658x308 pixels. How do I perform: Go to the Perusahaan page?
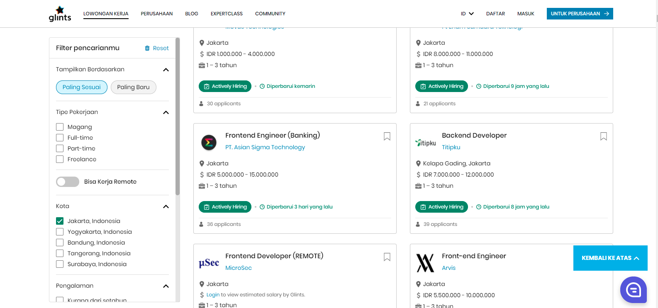pos(157,14)
